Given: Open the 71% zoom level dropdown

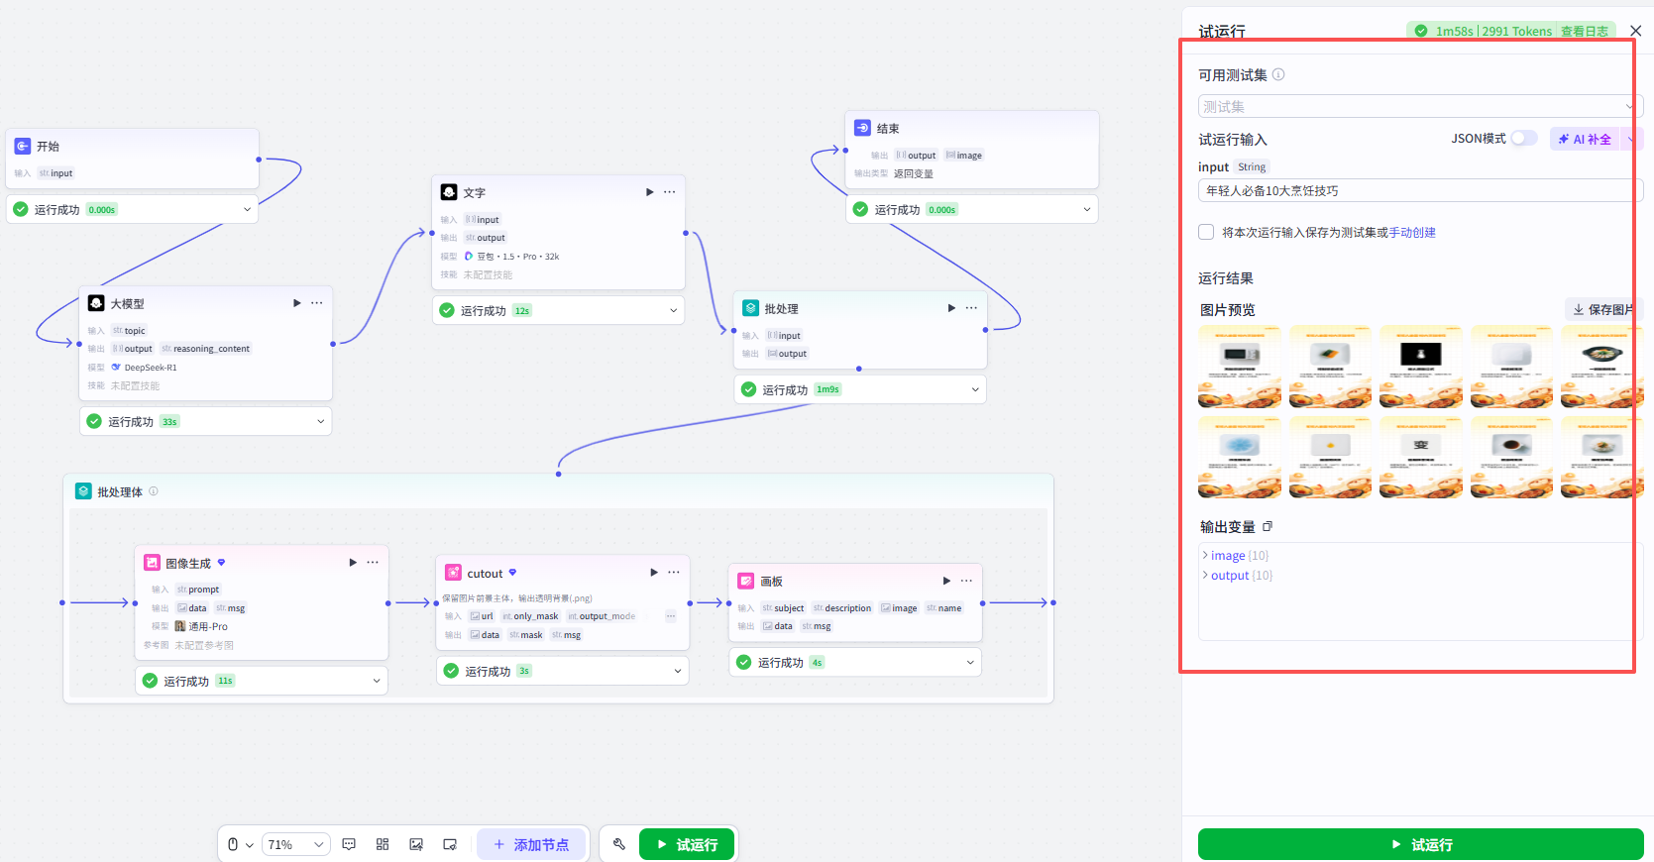Looking at the screenshot, I should tap(296, 844).
